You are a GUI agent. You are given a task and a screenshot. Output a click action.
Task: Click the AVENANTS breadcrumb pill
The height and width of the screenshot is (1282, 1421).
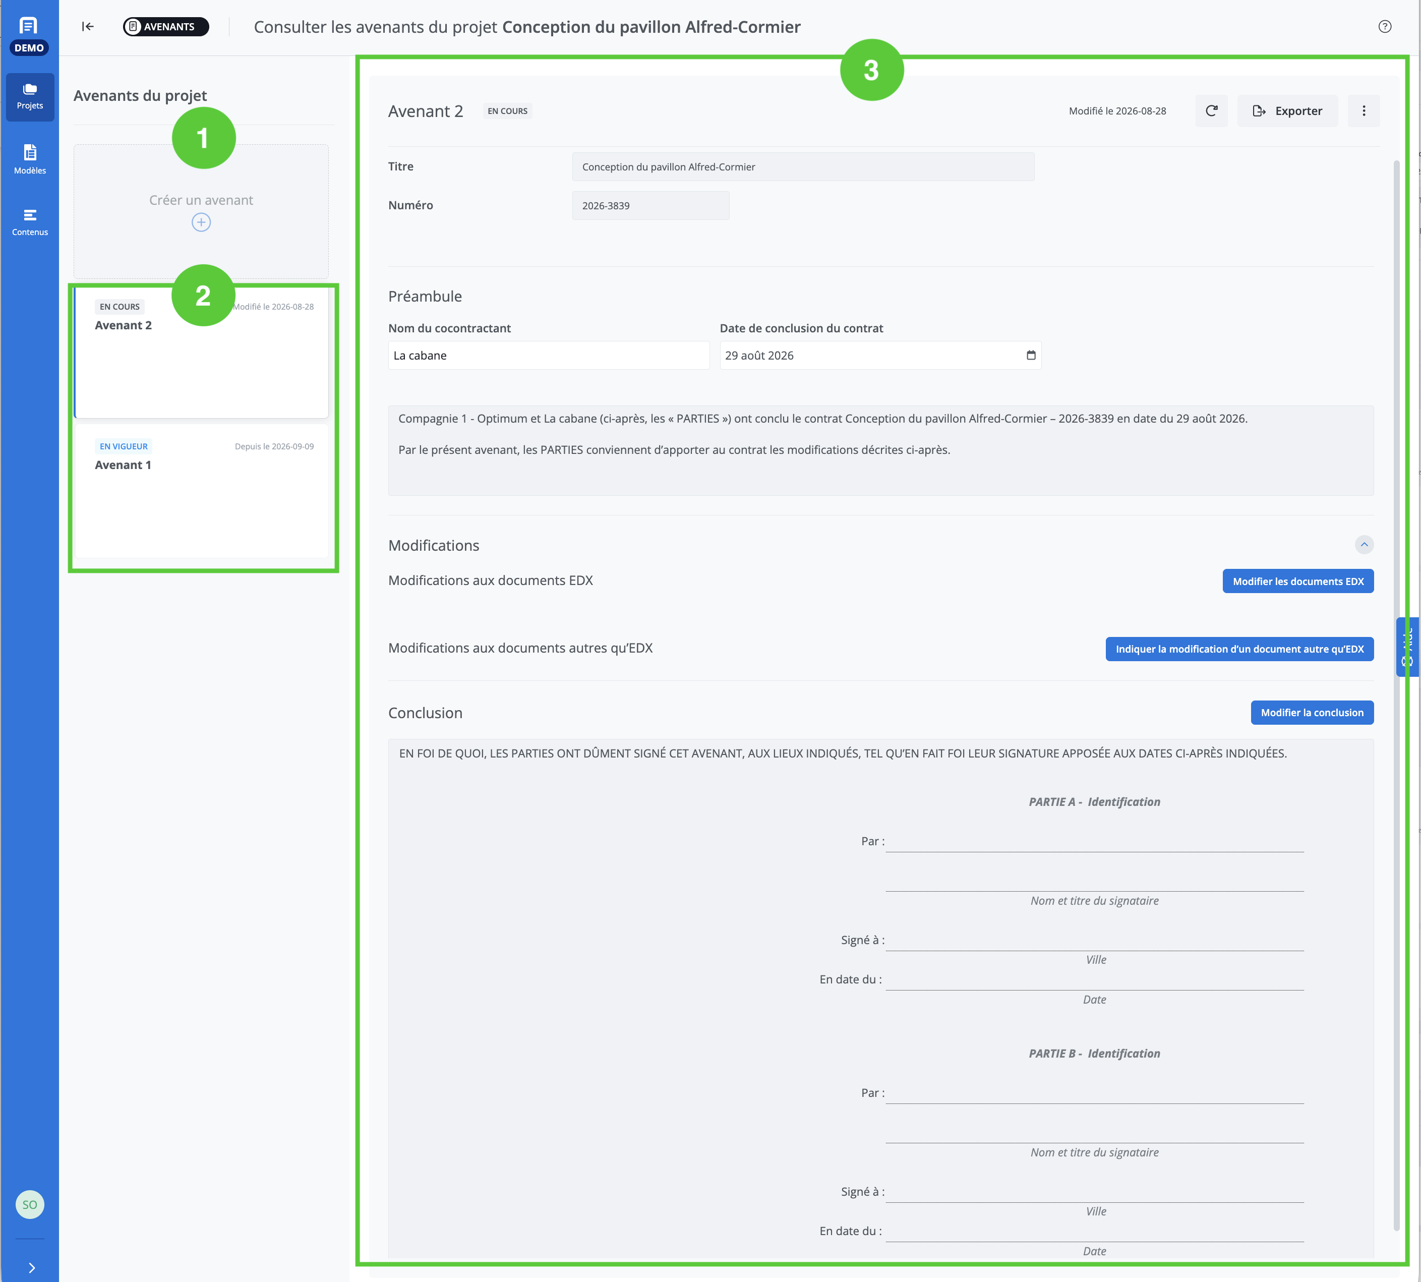166,27
